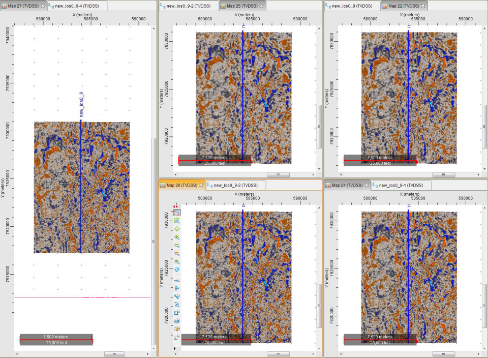488x358 pixels.
Task: Select the pick/selection tool in the Map 26 toolbar
Action: [177, 213]
